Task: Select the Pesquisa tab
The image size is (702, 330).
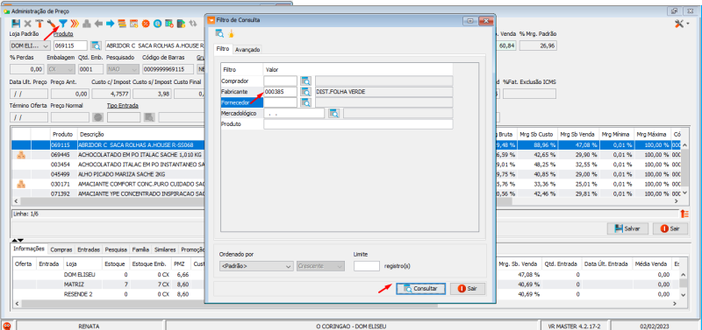Action: pos(118,249)
